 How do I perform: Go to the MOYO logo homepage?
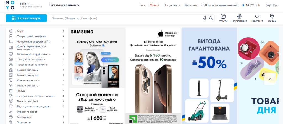point(10,5)
